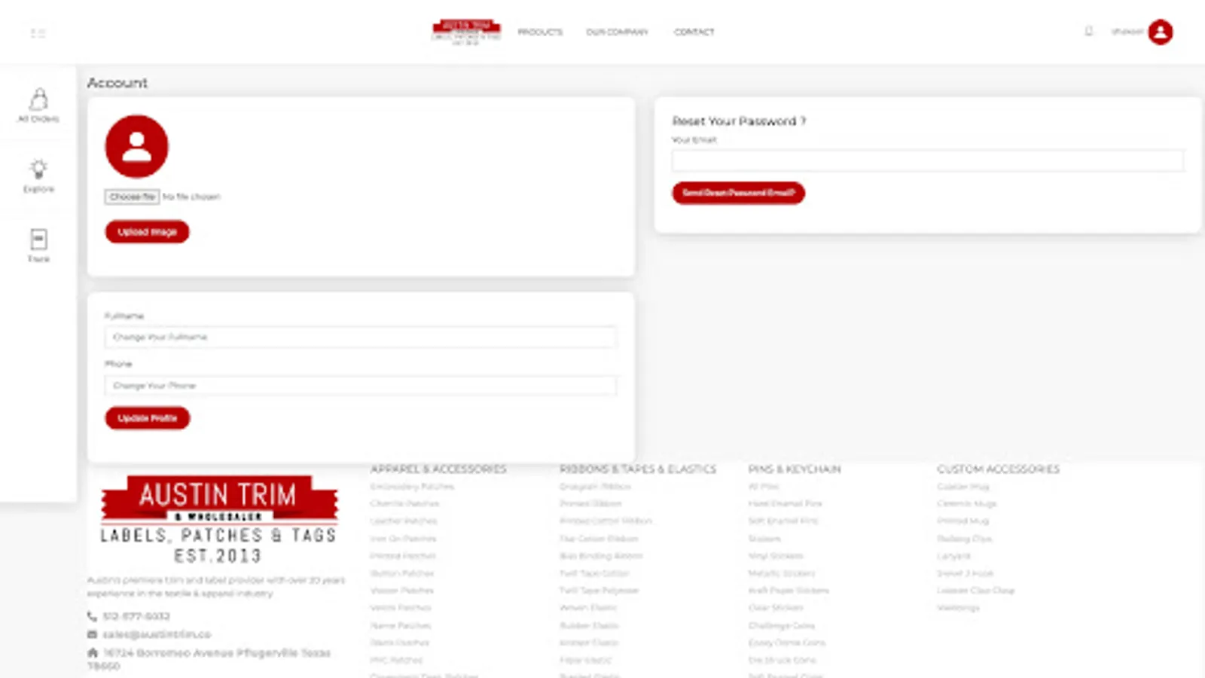Click the Austin Trim footer logo
This screenshot has width=1205, height=678.
(x=219, y=520)
